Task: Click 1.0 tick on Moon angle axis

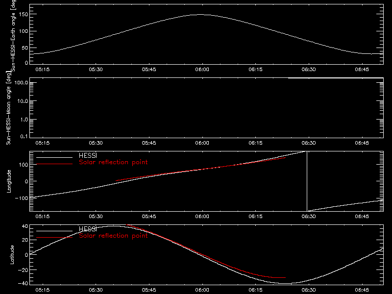Action: 24,120
